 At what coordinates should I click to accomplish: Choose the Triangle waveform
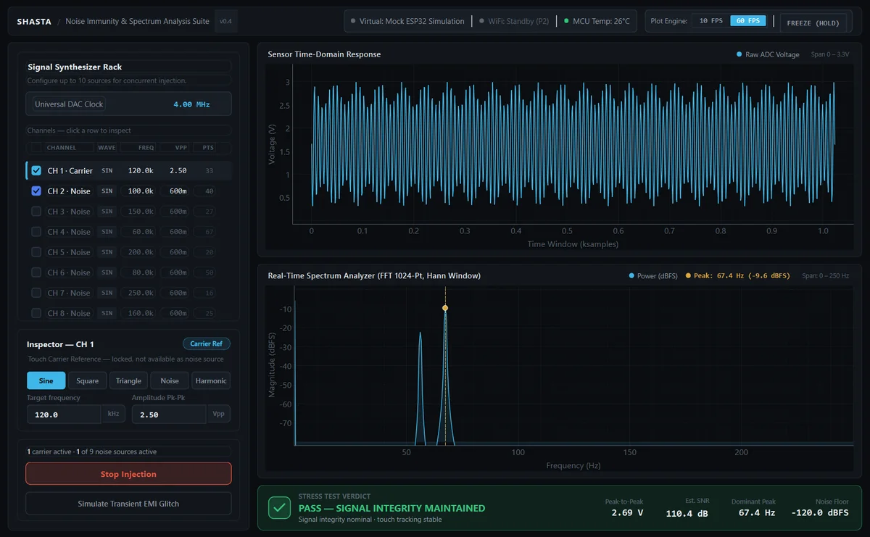pos(128,380)
